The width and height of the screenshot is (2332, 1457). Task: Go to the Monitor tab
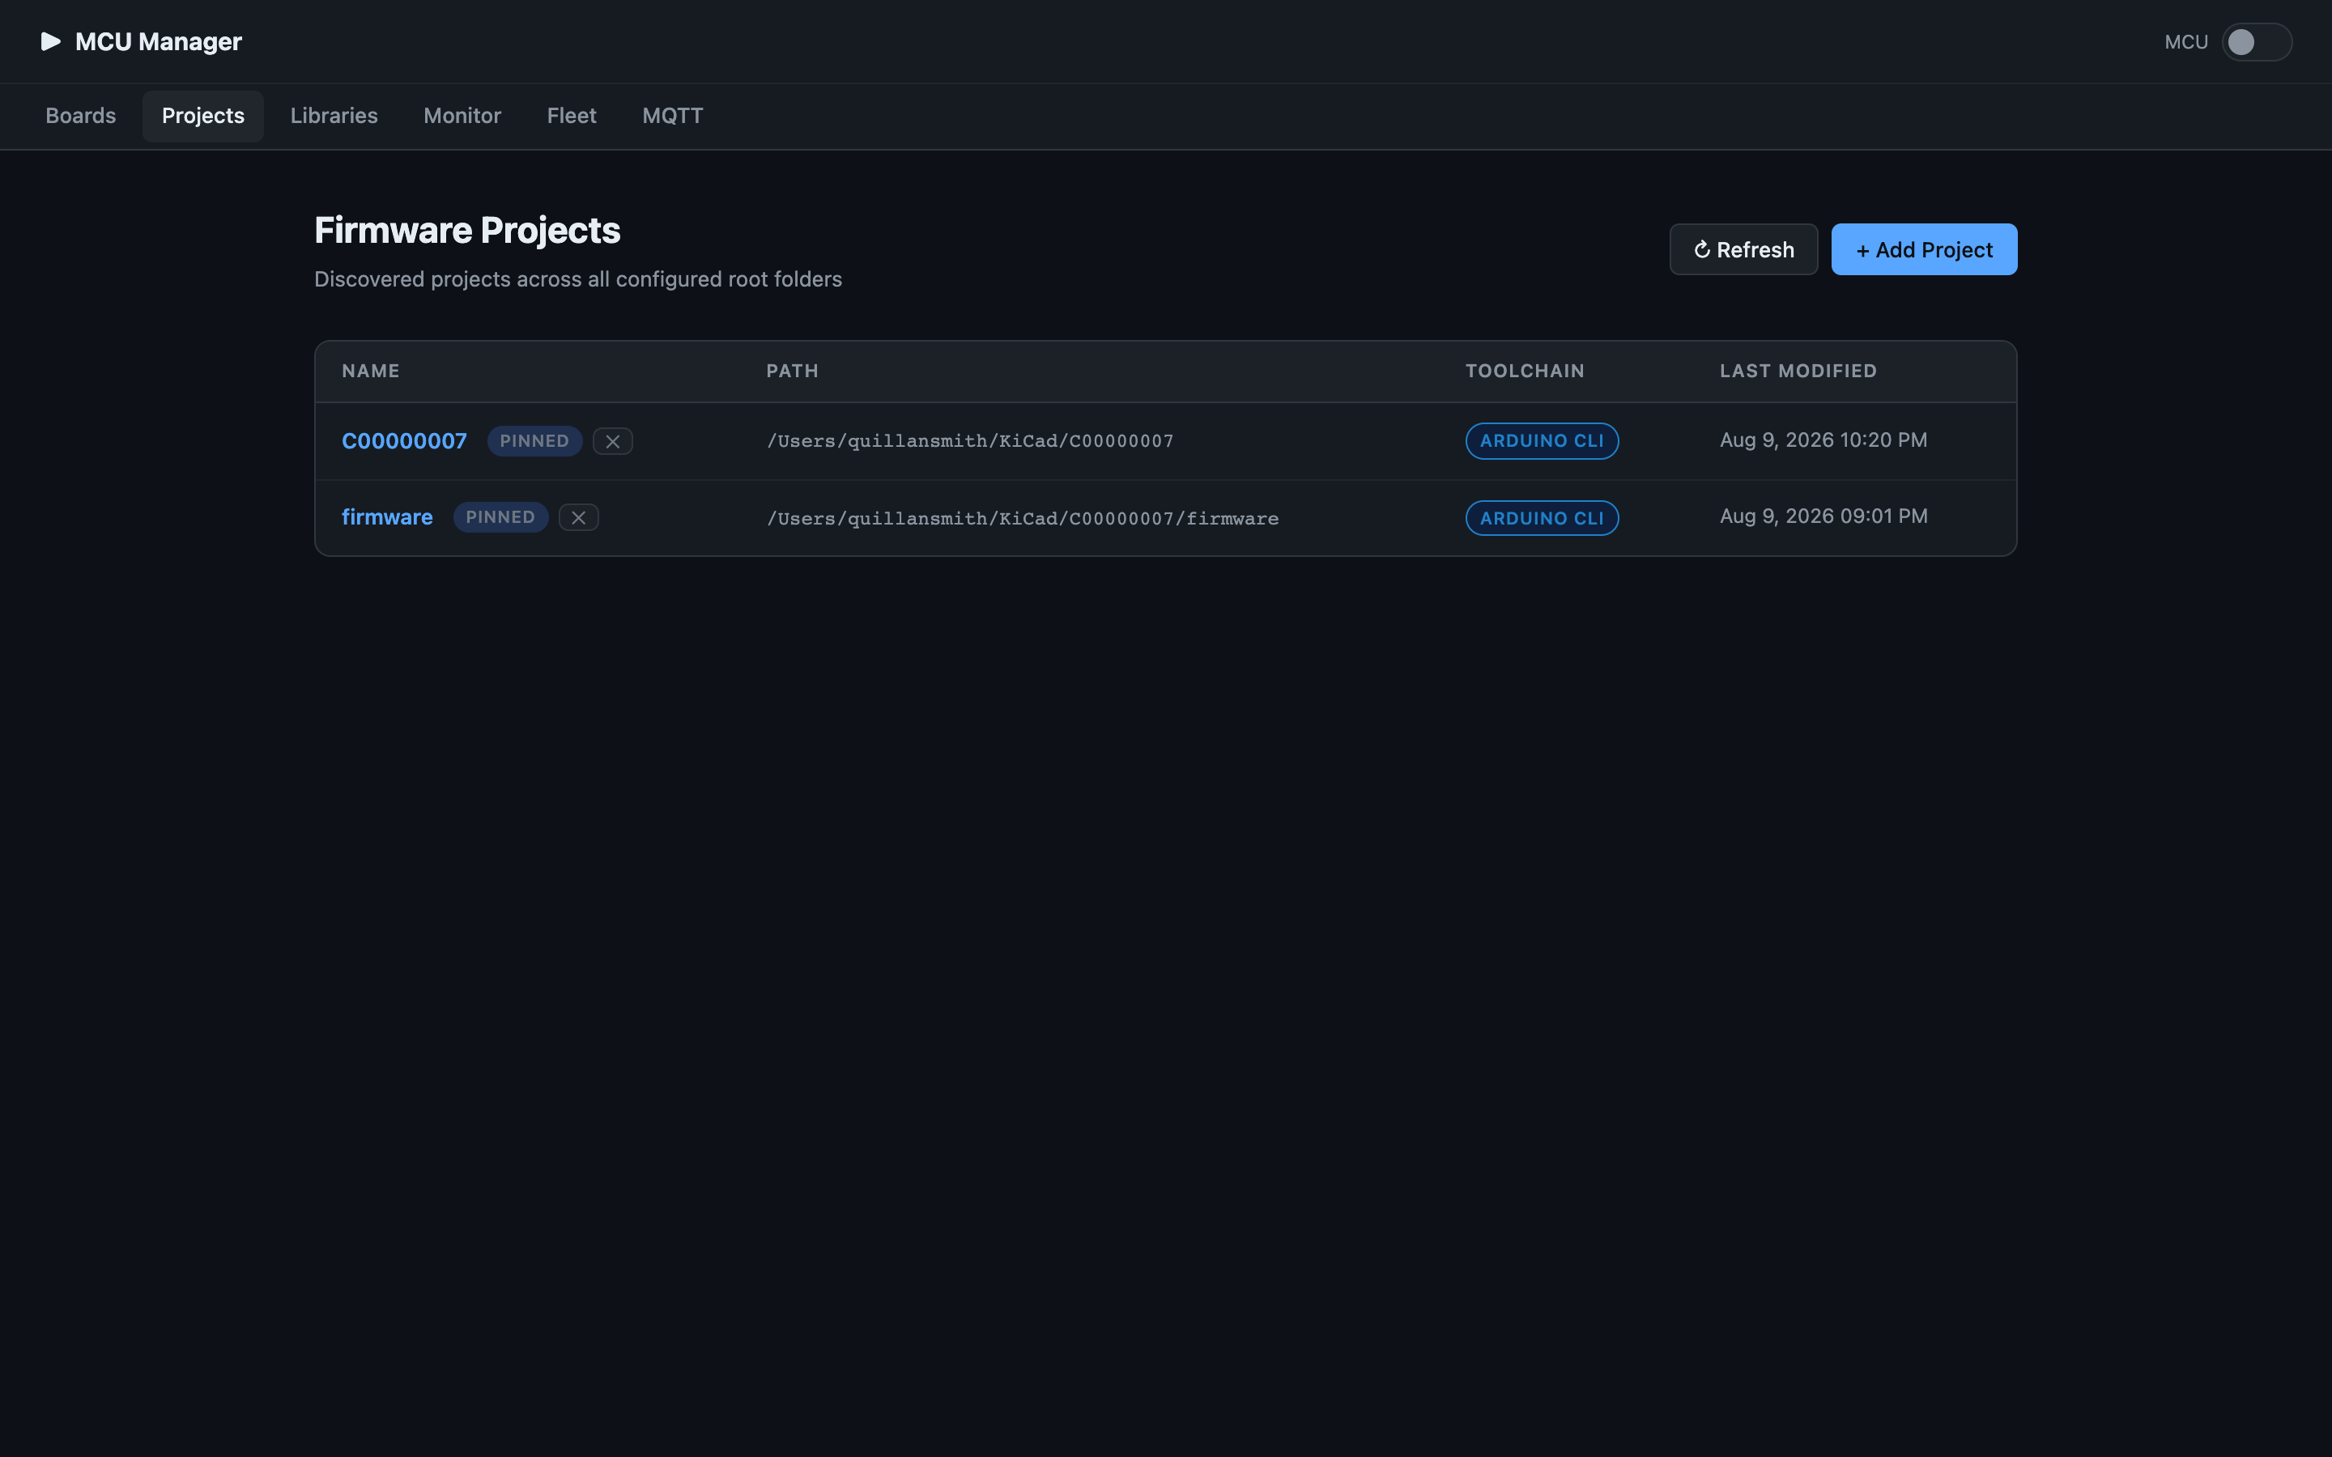[462, 116]
